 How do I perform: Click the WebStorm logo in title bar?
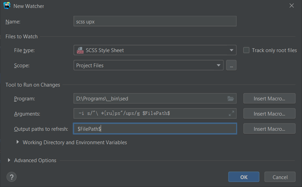7,6
